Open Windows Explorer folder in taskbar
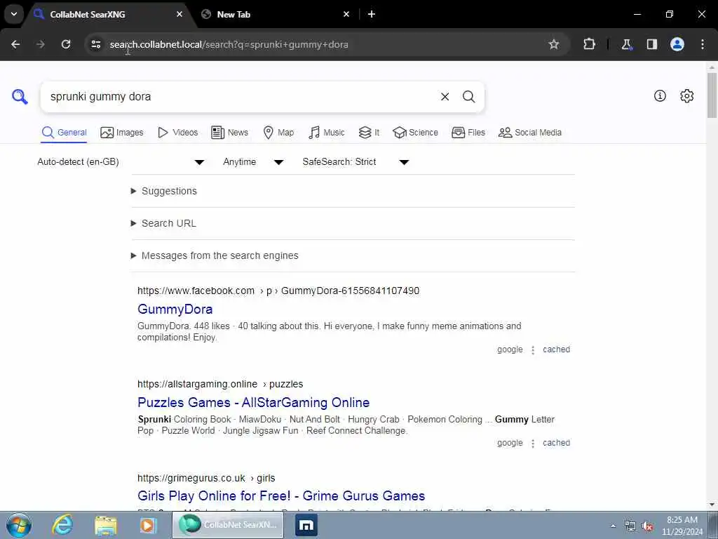This screenshot has width=718, height=539. click(106, 525)
